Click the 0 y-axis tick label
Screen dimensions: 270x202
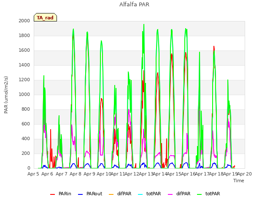coord(29,168)
